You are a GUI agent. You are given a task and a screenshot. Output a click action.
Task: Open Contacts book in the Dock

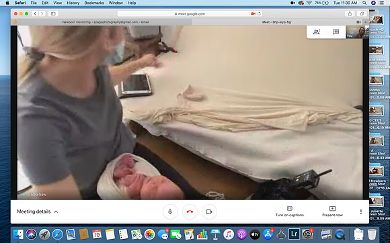pyautogui.click(x=83, y=234)
